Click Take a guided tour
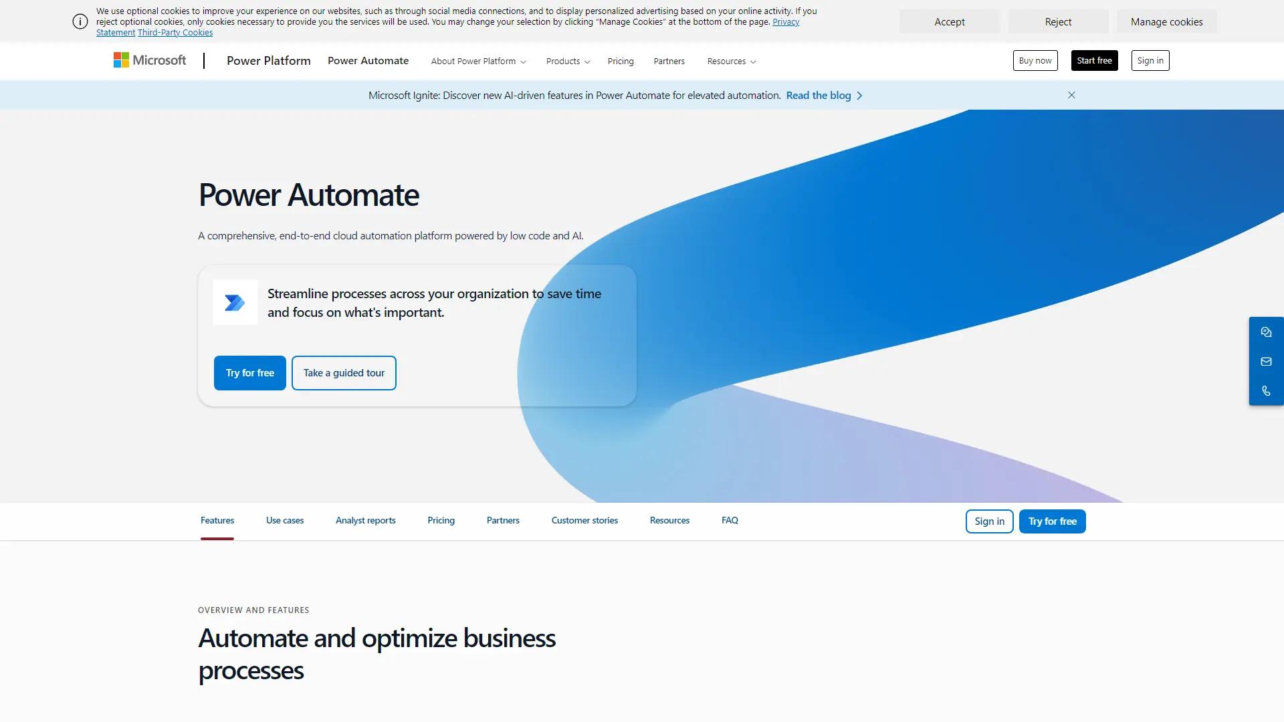1284x722 pixels. 343,372
